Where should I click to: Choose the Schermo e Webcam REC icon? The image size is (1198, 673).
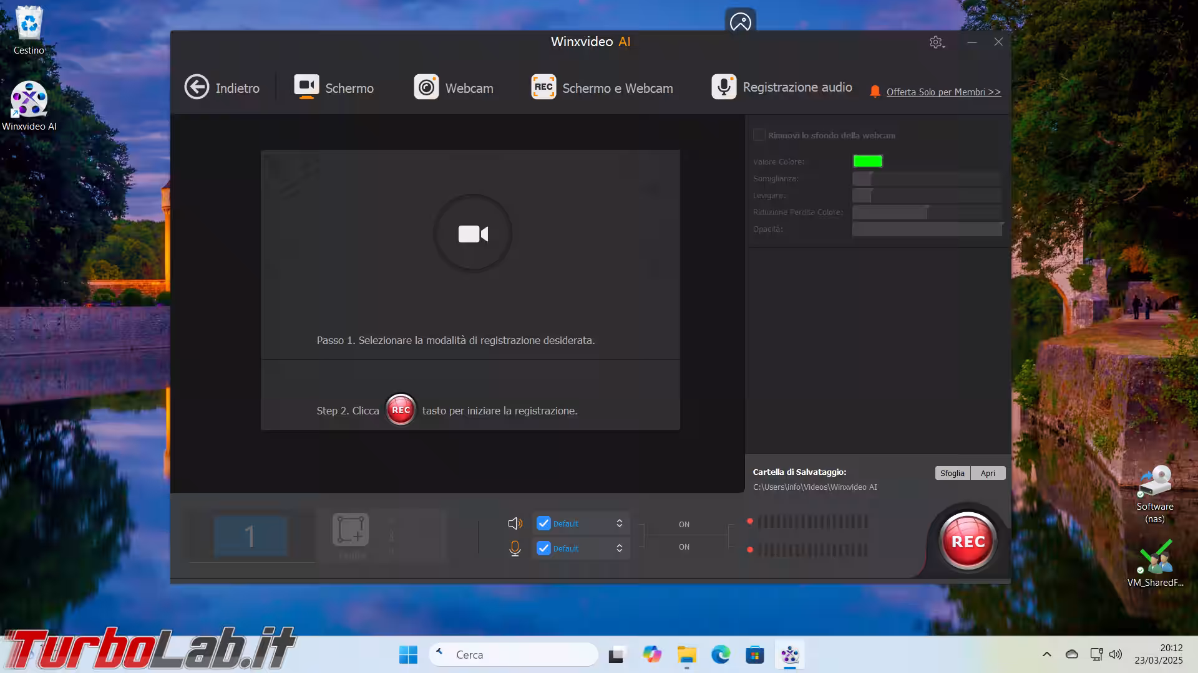coord(543,87)
